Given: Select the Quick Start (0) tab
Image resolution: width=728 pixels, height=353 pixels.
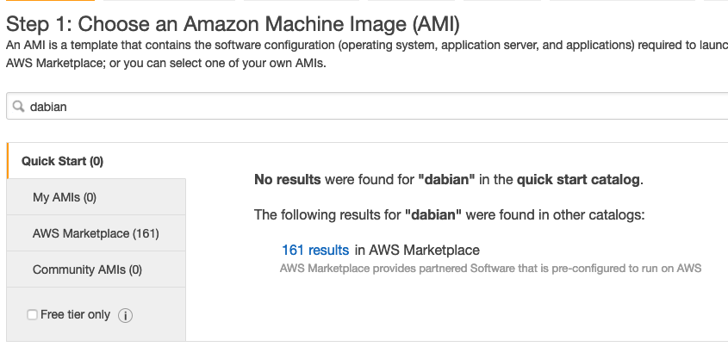Looking at the screenshot, I should [x=62, y=161].
